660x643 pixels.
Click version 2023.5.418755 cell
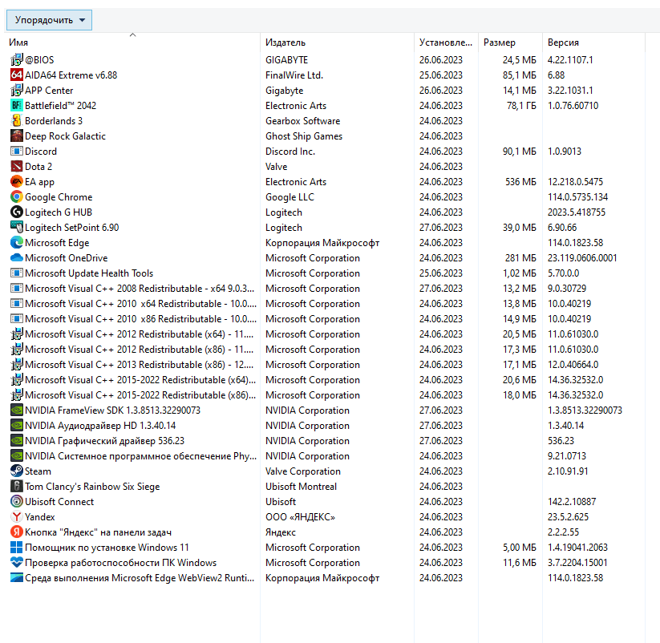tap(577, 212)
